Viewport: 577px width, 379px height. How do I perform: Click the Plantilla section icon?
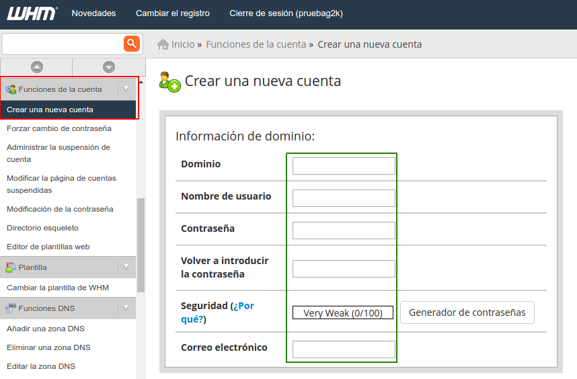click(x=11, y=267)
